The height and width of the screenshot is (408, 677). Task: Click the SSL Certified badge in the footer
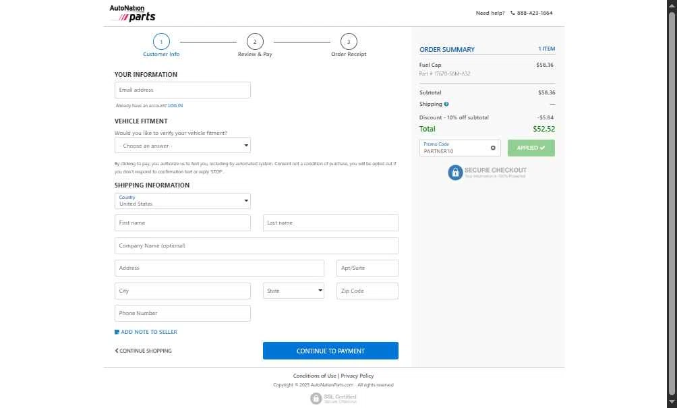pyautogui.click(x=333, y=398)
